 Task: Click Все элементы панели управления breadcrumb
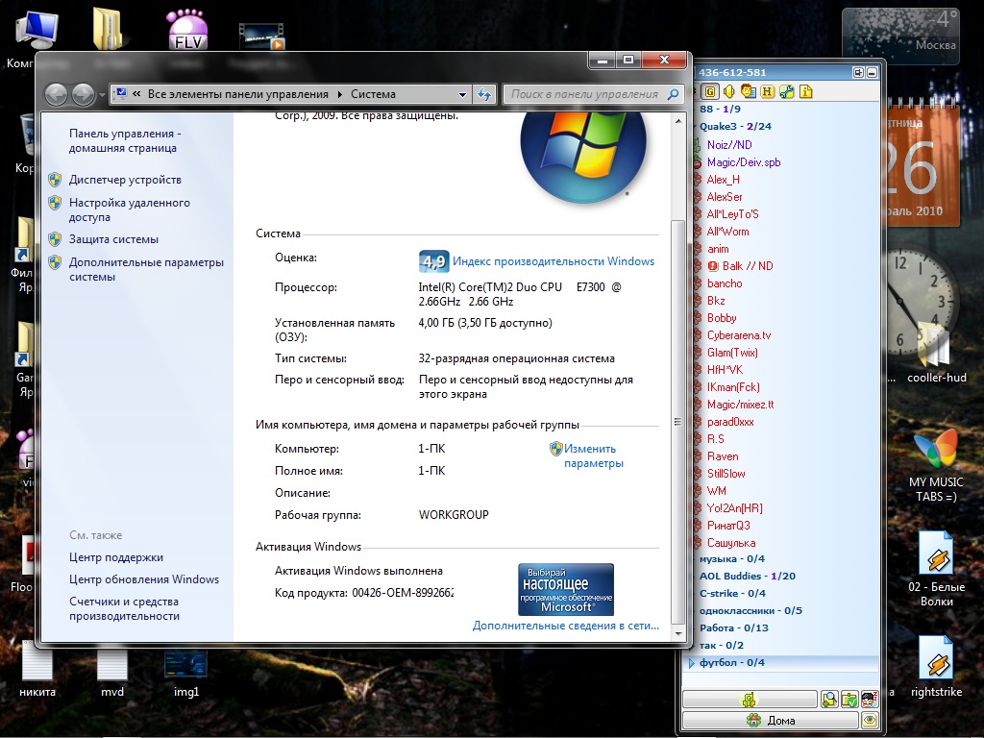(x=238, y=94)
